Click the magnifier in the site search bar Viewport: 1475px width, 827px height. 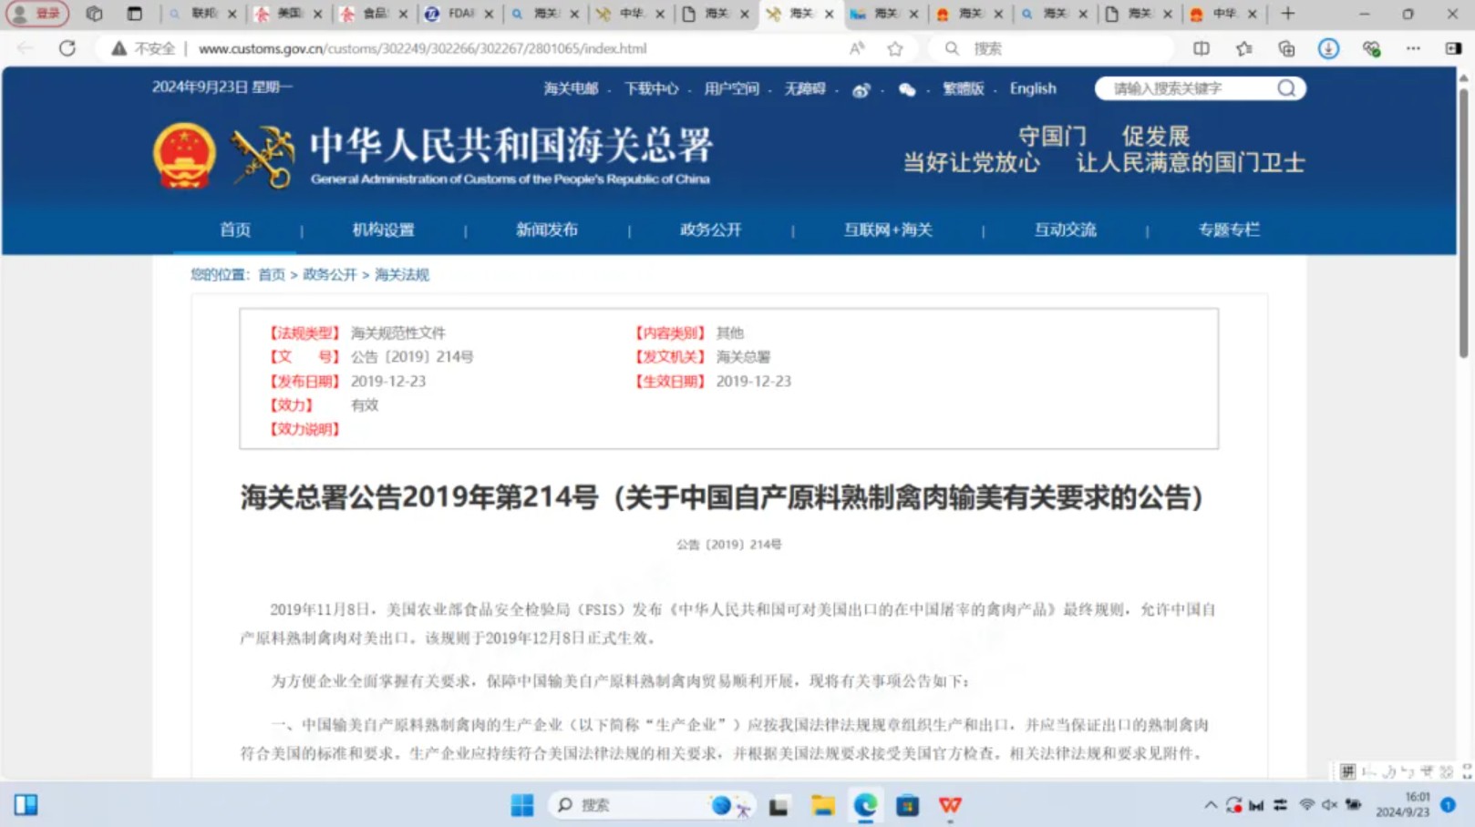[1285, 88]
